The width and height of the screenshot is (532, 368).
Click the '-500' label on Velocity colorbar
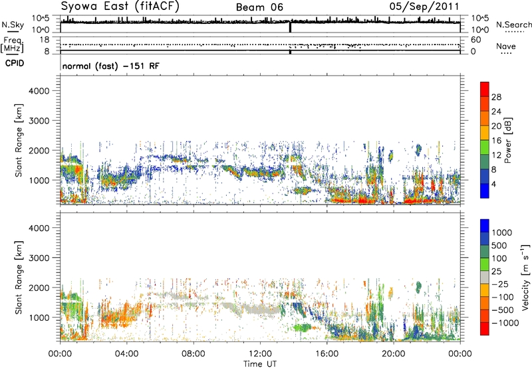point(503,310)
